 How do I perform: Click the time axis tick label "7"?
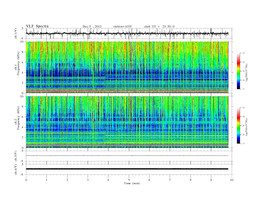pyautogui.click(x=170, y=180)
